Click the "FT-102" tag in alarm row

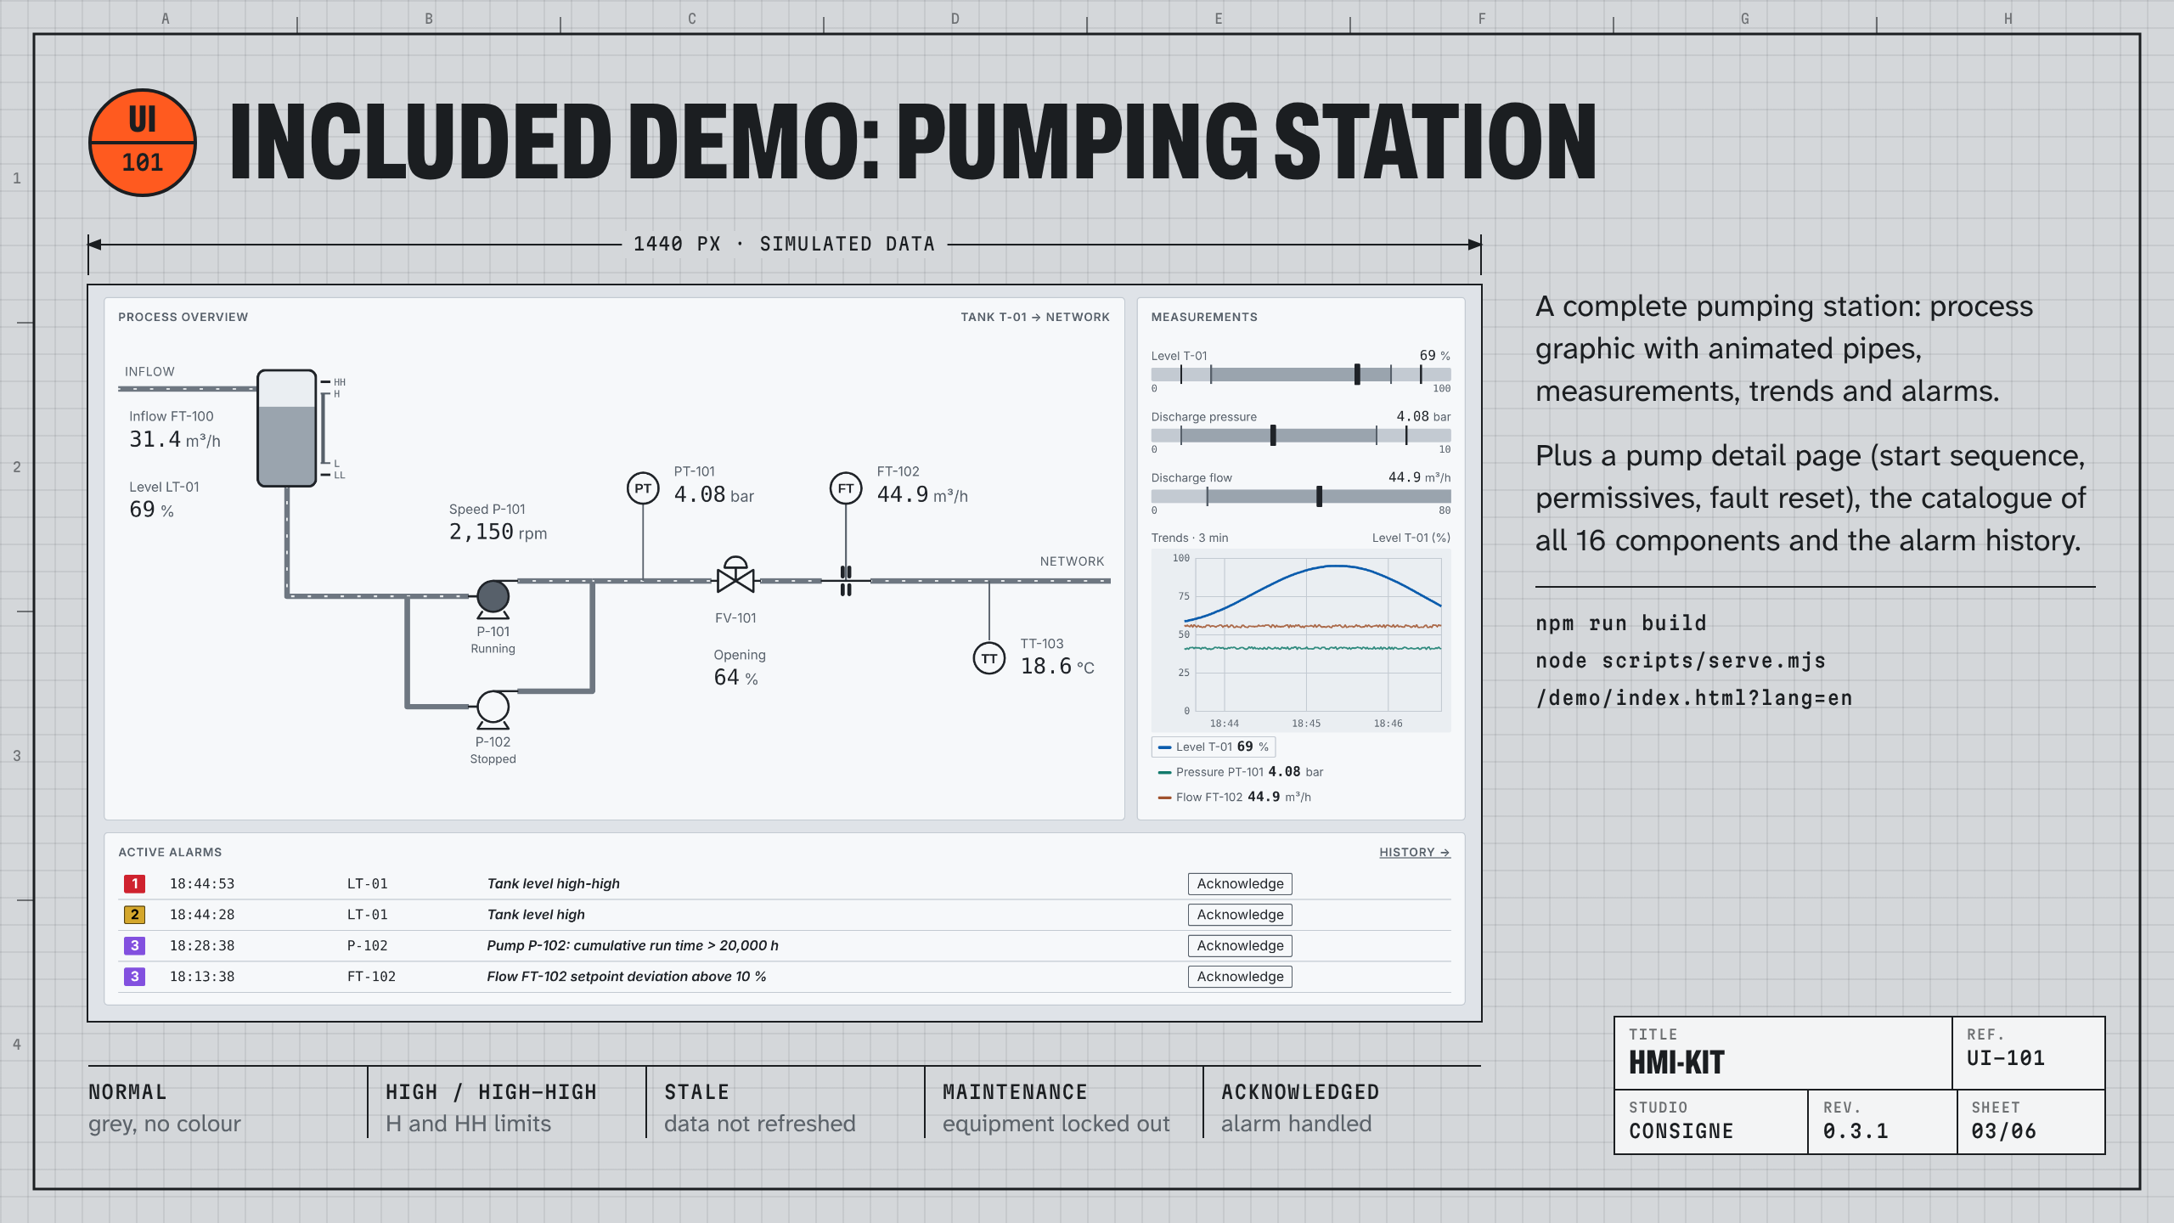[x=371, y=977]
